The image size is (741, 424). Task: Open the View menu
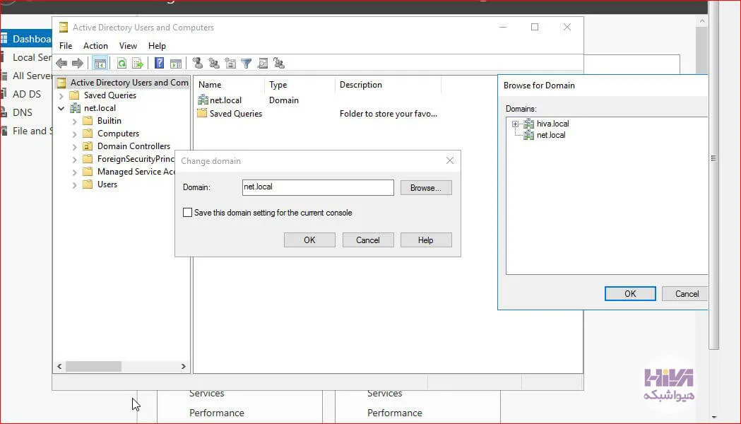pyautogui.click(x=128, y=46)
